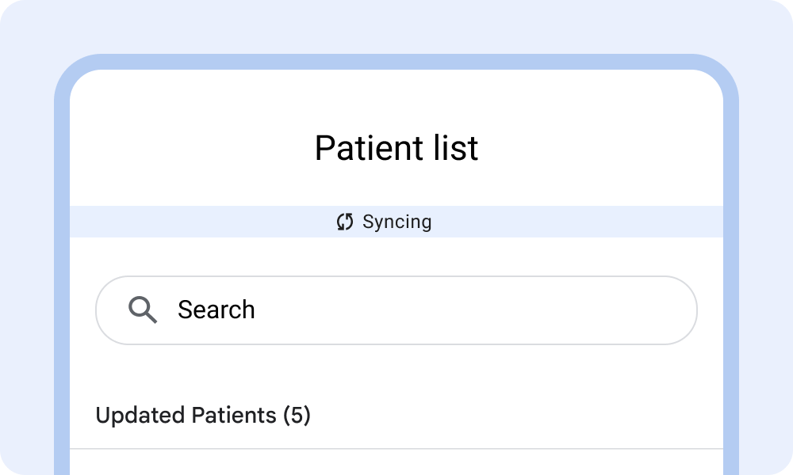
Task: Click the first patient row below Updated Patients
Action: coord(396,463)
